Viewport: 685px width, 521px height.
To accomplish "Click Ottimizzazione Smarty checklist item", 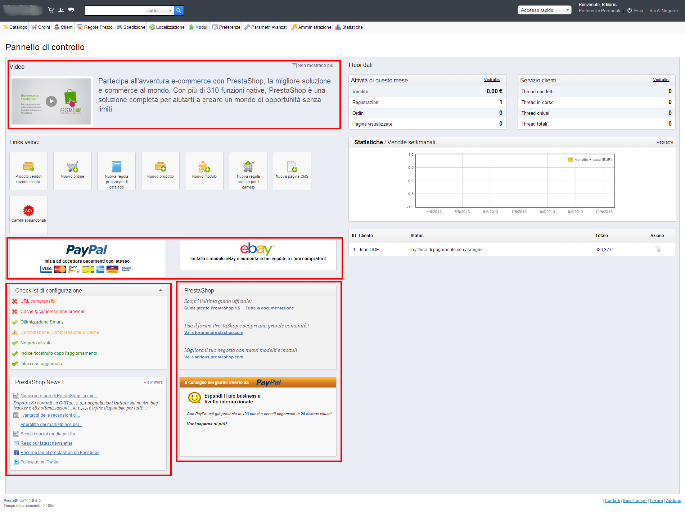I will click(42, 322).
